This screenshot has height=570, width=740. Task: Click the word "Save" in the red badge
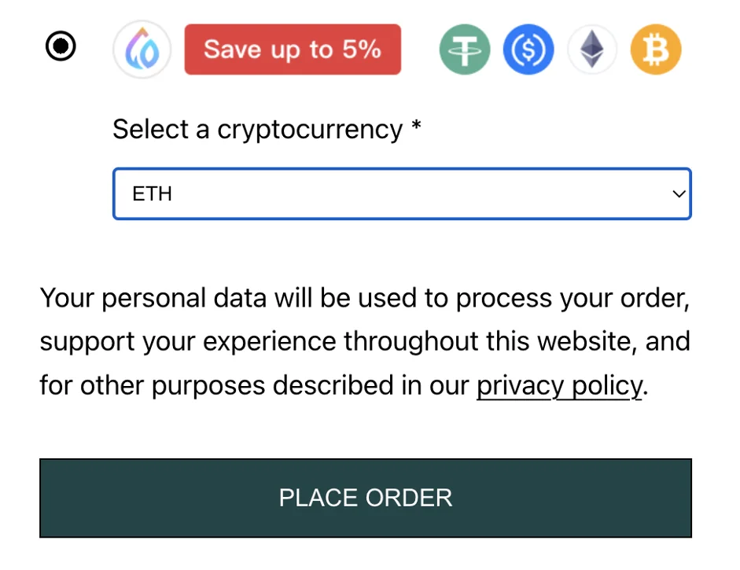pos(234,50)
